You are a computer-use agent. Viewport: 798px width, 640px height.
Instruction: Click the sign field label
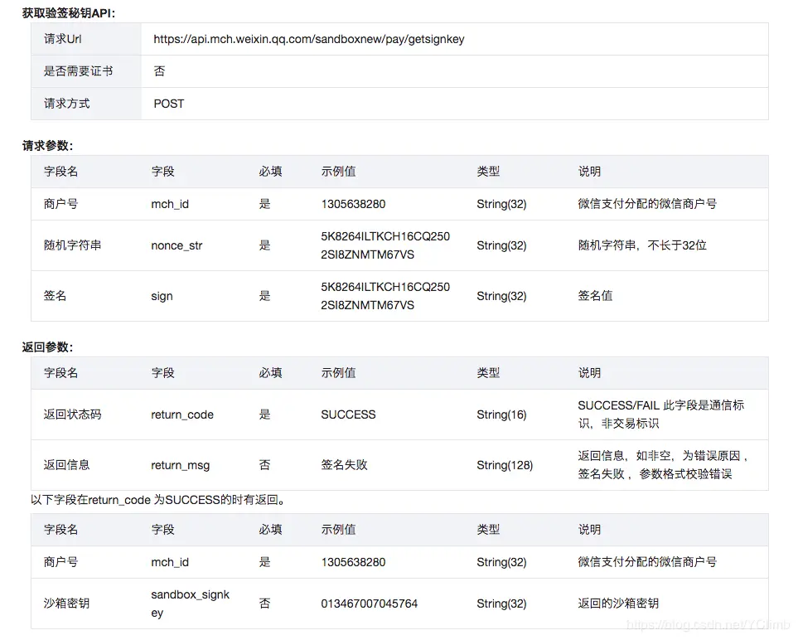point(162,296)
